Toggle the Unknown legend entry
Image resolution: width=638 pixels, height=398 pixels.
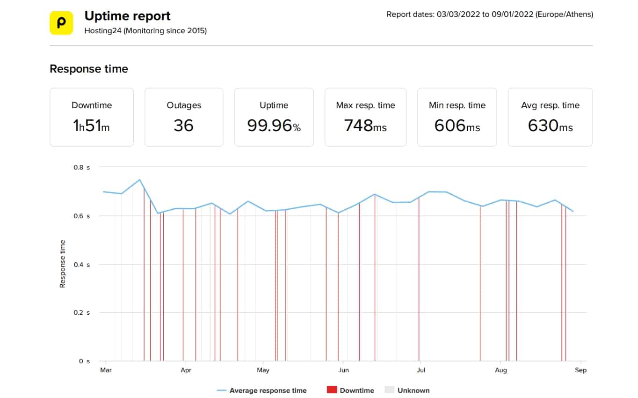[x=407, y=391]
